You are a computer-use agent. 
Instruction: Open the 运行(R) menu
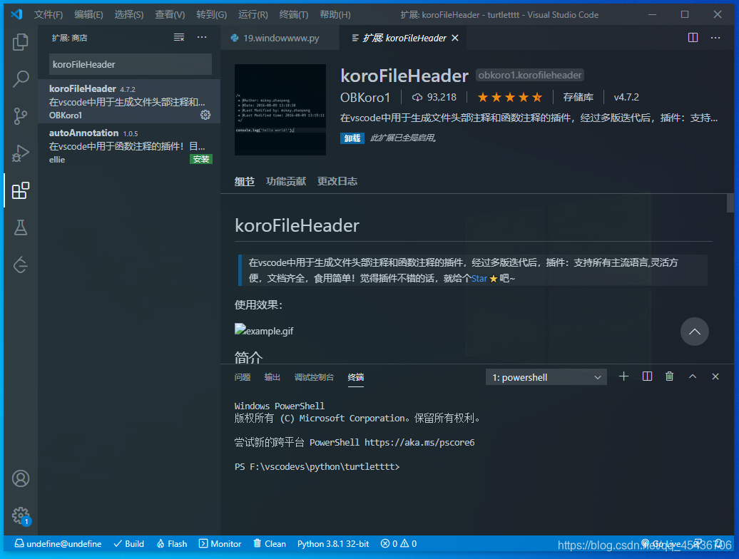click(253, 14)
